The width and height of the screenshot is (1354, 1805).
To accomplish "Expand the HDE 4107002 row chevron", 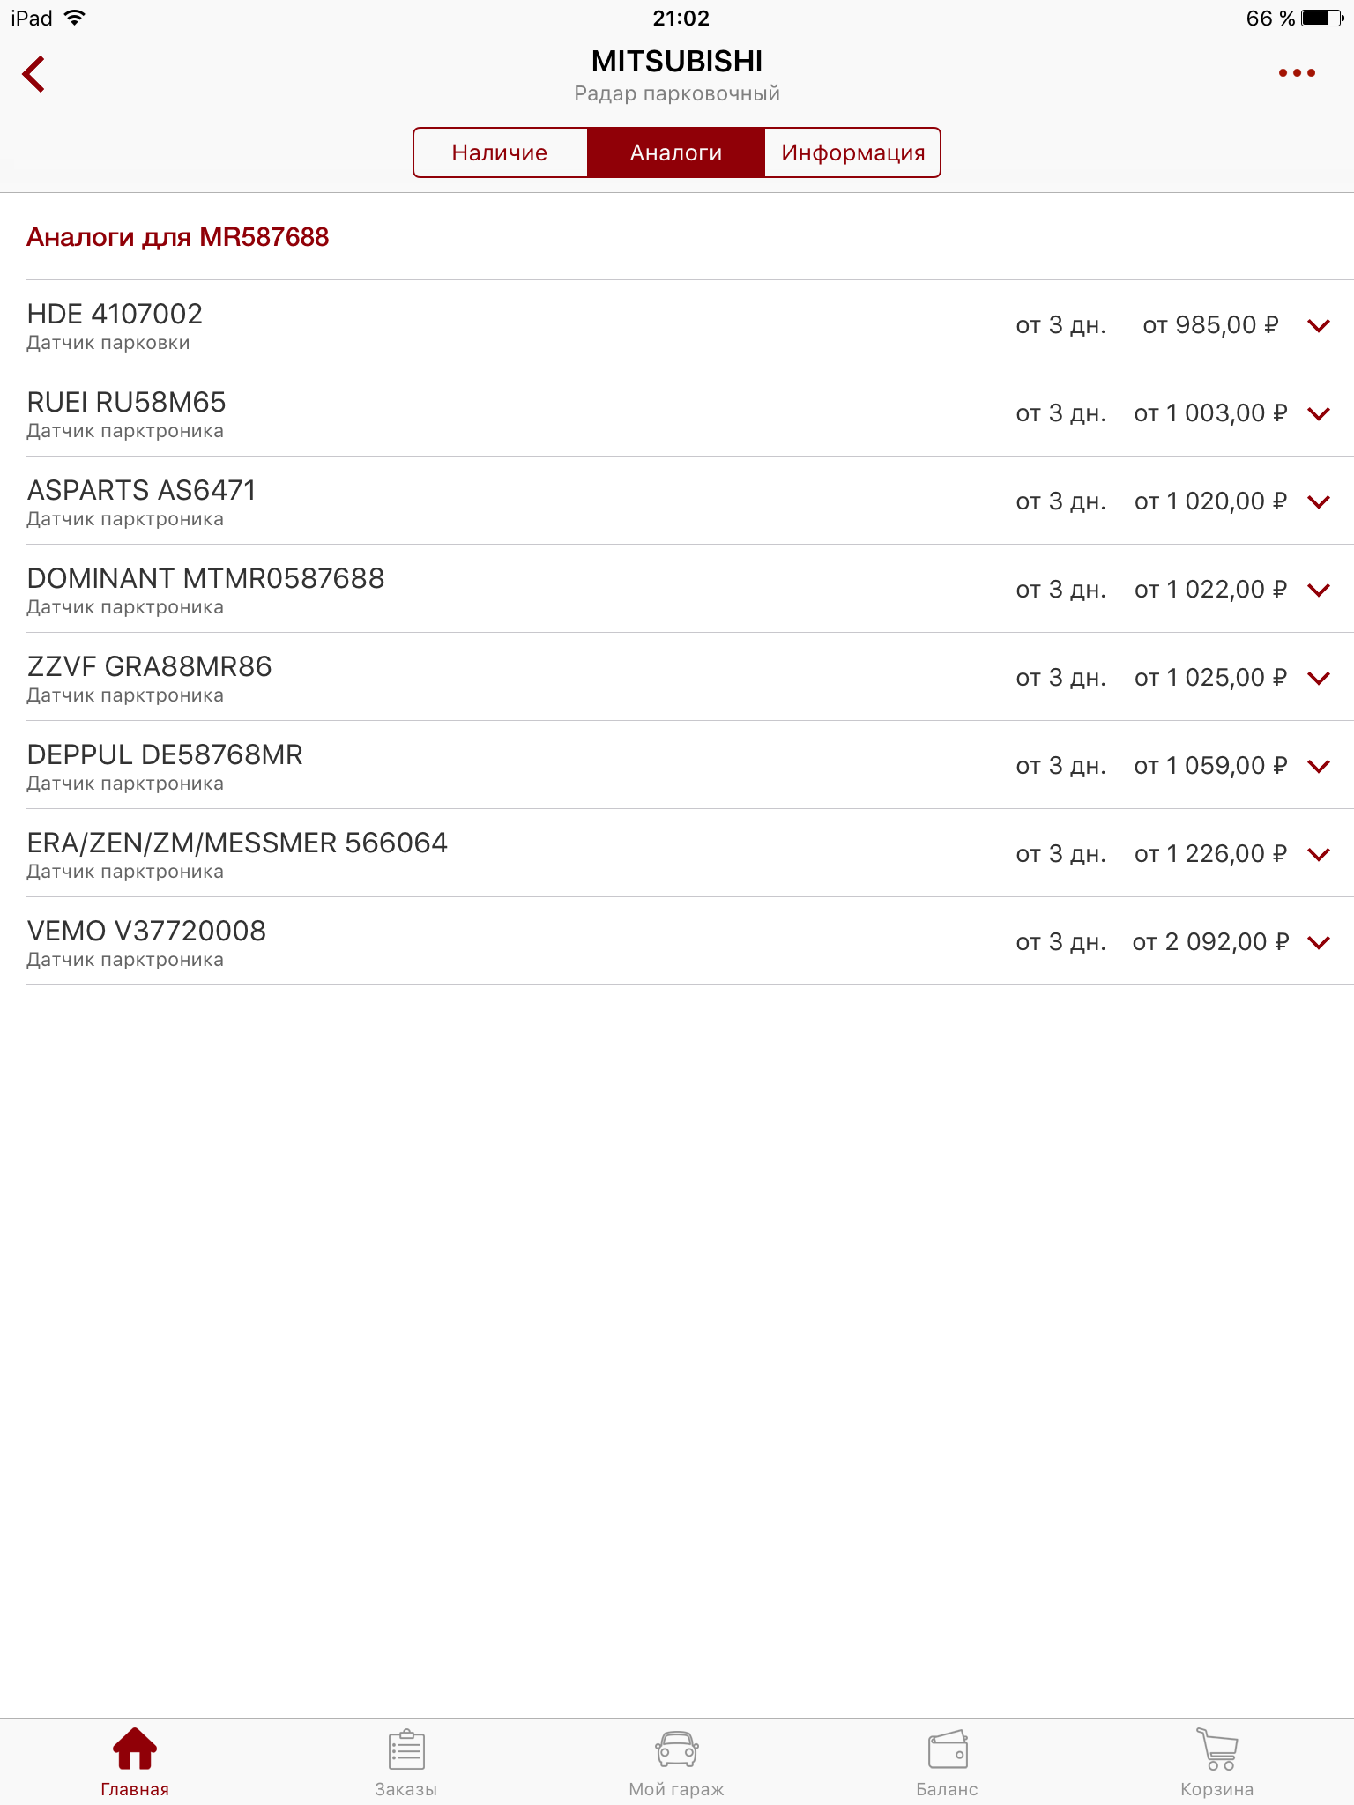I will tap(1319, 325).
